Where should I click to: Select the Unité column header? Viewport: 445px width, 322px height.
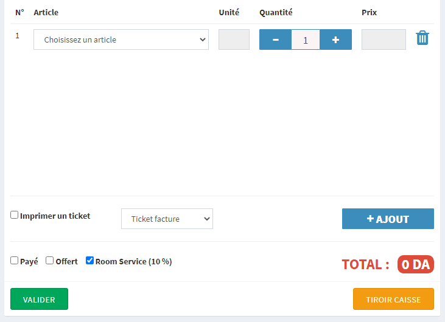[229, 12]
